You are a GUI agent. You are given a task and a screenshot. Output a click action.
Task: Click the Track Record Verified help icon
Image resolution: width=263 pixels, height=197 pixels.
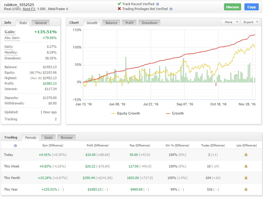(x=157, y=4)
